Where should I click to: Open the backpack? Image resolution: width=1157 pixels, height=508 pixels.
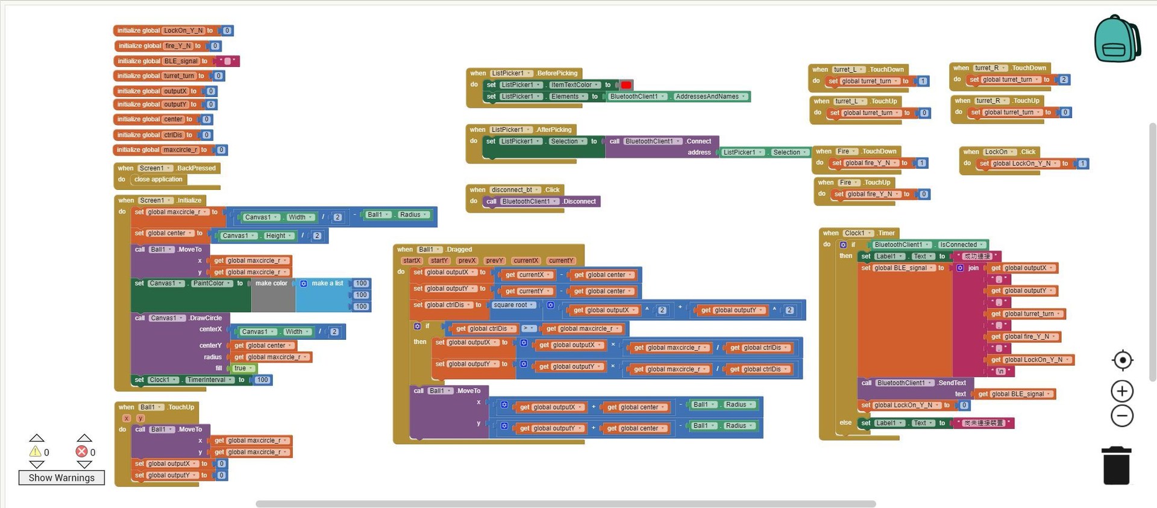coord(1117,39)
